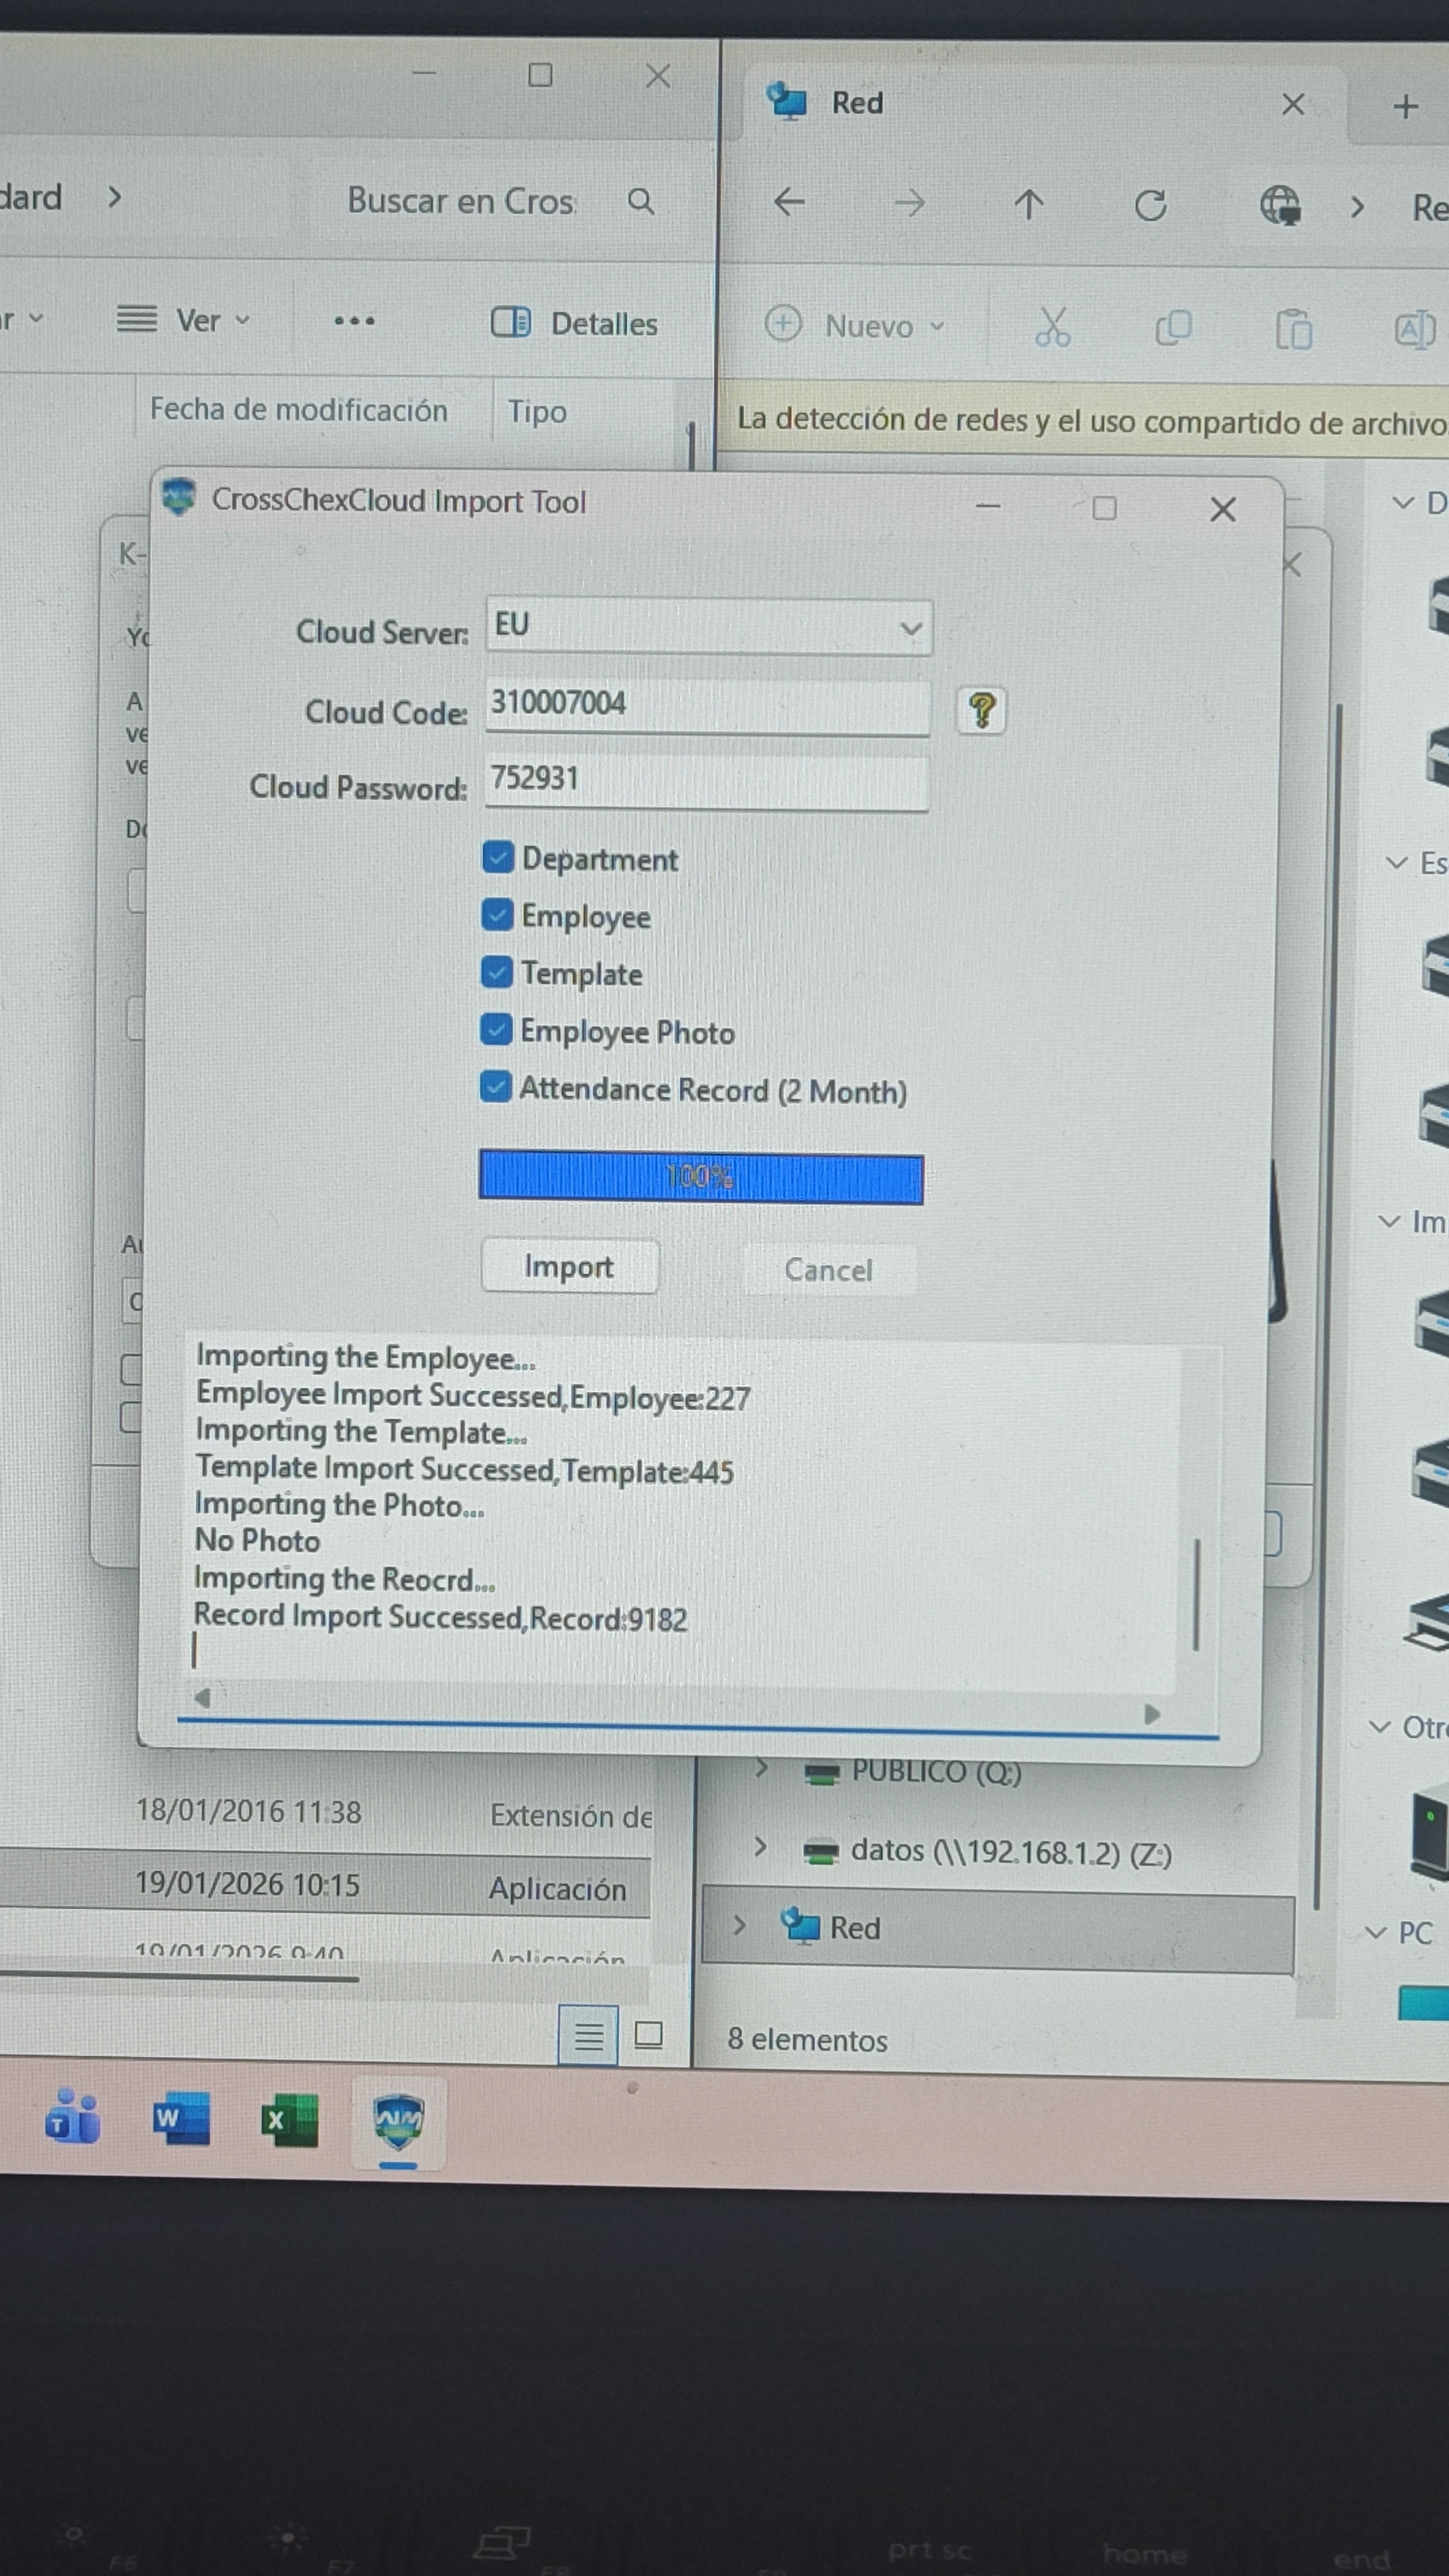Screen dimensions: 1449x2576
Task: Open the Nuevo dropdown menu
Action: (x=856, y=325)
